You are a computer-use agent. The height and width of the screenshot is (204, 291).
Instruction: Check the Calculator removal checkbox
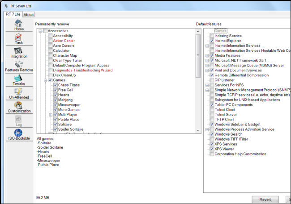coord(50,50)
